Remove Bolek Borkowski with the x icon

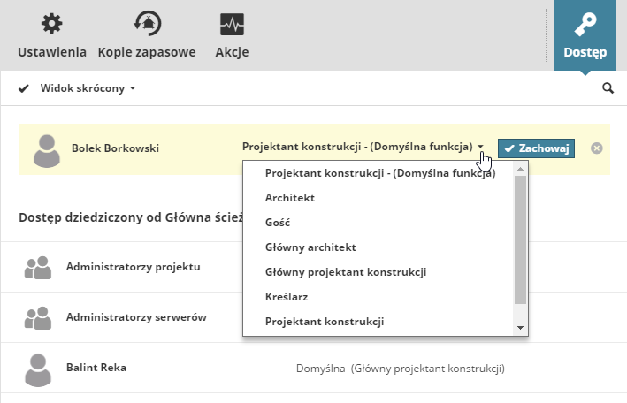(x=597, y=148)
